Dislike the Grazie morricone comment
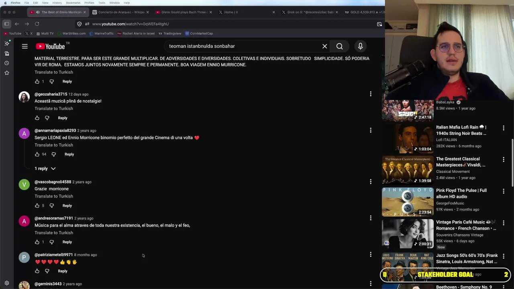This screenshot has height=289, width=514. point(51,206)
